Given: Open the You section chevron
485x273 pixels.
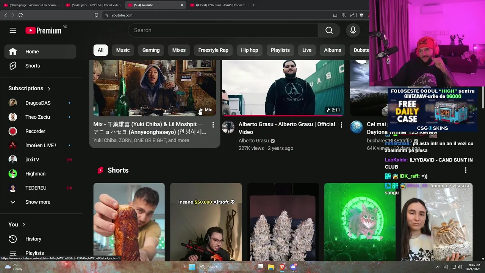Looking at the screenshot, I should [23, 225].
